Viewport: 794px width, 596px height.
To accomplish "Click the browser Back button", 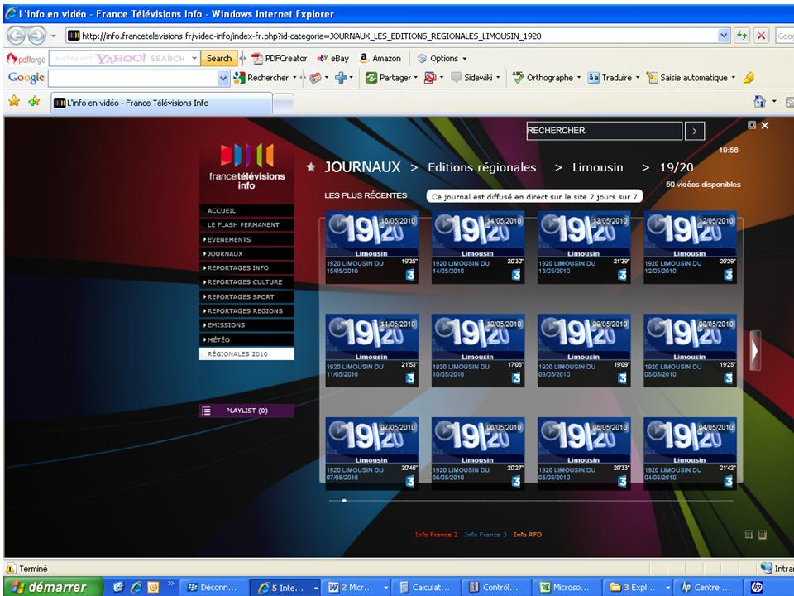I will point(17,36).
